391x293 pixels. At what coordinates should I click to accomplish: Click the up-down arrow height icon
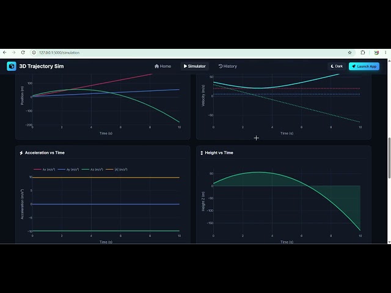(x=202, y=153)
